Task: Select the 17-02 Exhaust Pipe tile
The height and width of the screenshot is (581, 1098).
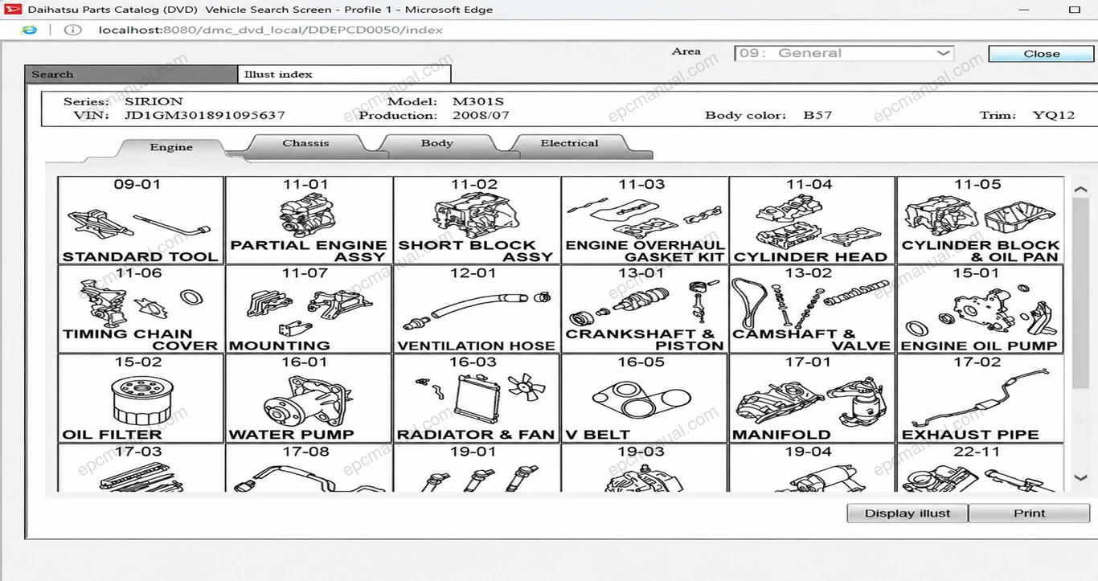Action: point(980,399)
